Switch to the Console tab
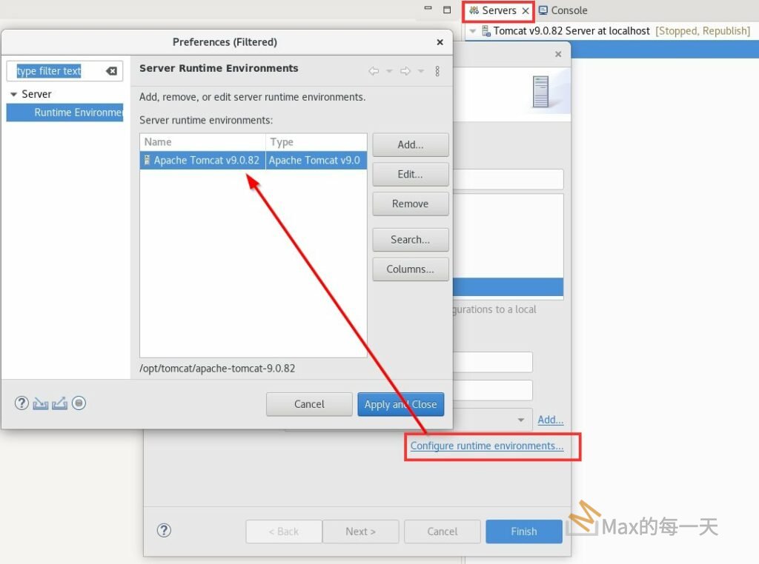Image resolution: width=759 pixels, height=564 pixels. (x=563, y=10)
